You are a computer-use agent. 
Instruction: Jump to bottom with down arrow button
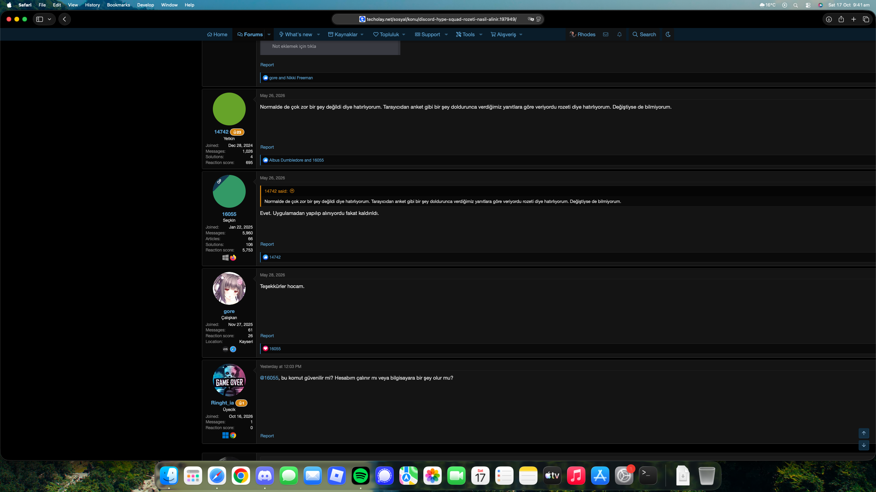(x=864, y=445)
